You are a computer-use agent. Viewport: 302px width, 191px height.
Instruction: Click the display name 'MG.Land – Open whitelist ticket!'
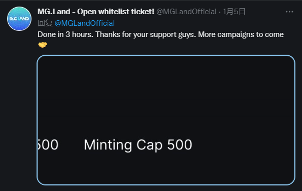pos(96,12)
